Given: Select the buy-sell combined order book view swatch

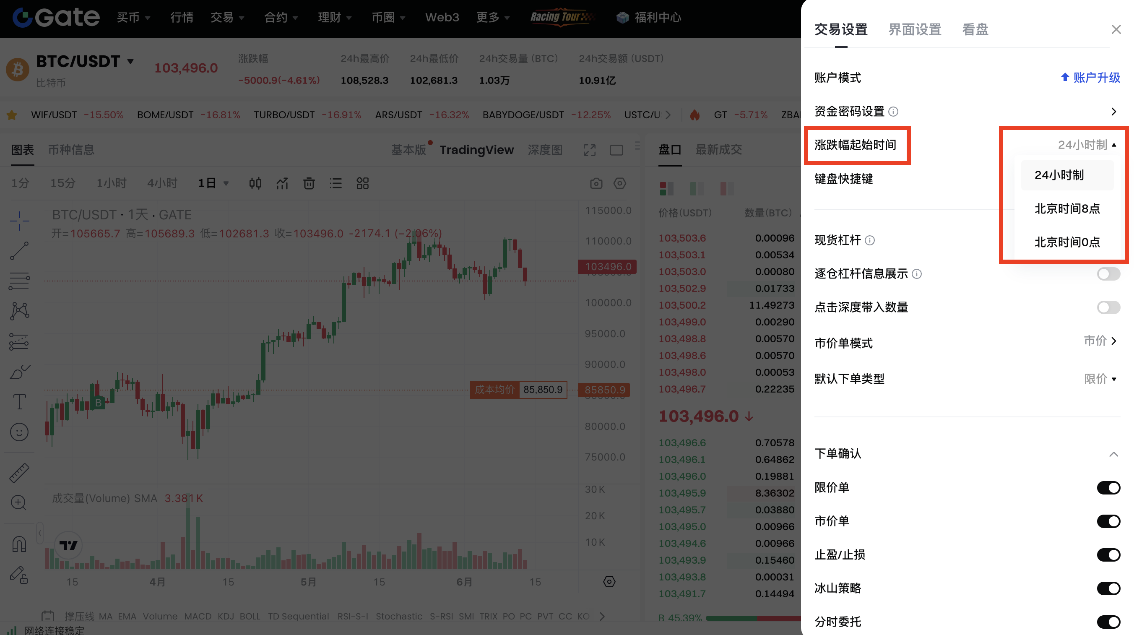Looking at the screenshot, I should (666, 188).
